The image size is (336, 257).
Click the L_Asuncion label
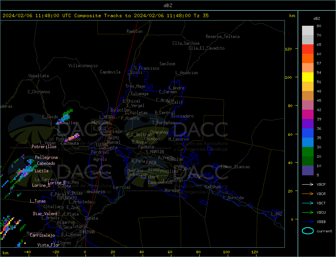click(187, 73)
